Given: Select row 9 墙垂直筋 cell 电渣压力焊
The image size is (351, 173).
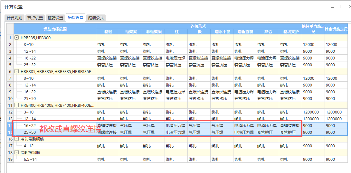Looking at the screenshot, I should tap(245, 92).
